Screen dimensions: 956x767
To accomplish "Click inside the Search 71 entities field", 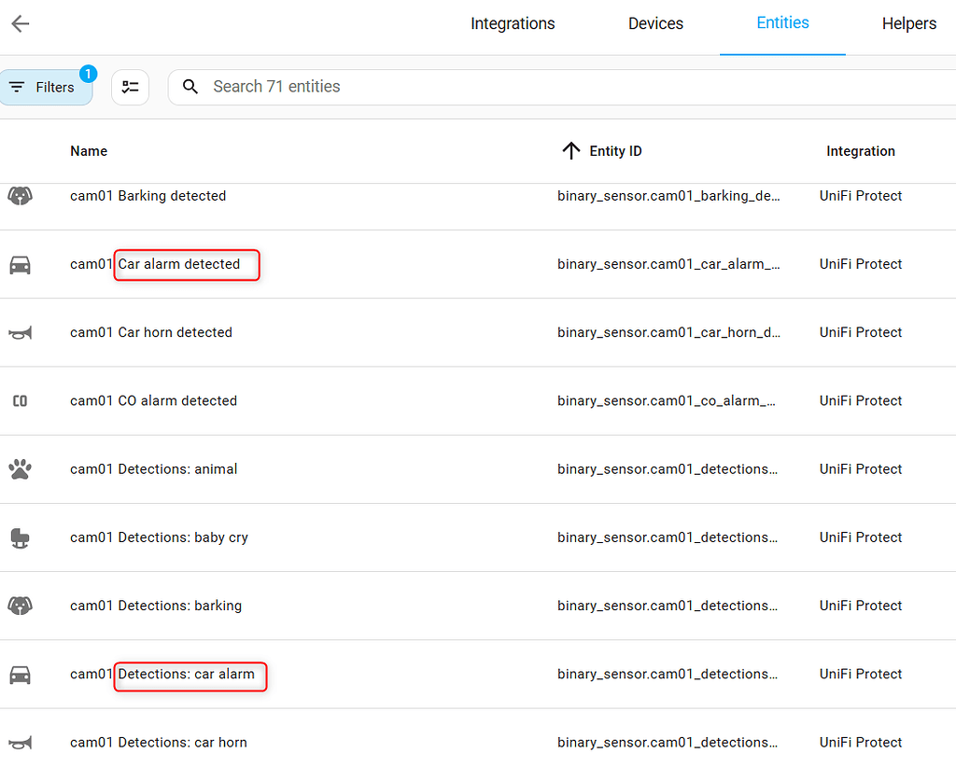I will [373, 86].
